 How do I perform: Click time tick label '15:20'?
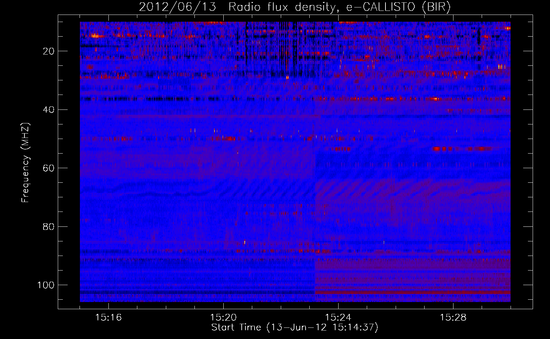pos(223,318)
